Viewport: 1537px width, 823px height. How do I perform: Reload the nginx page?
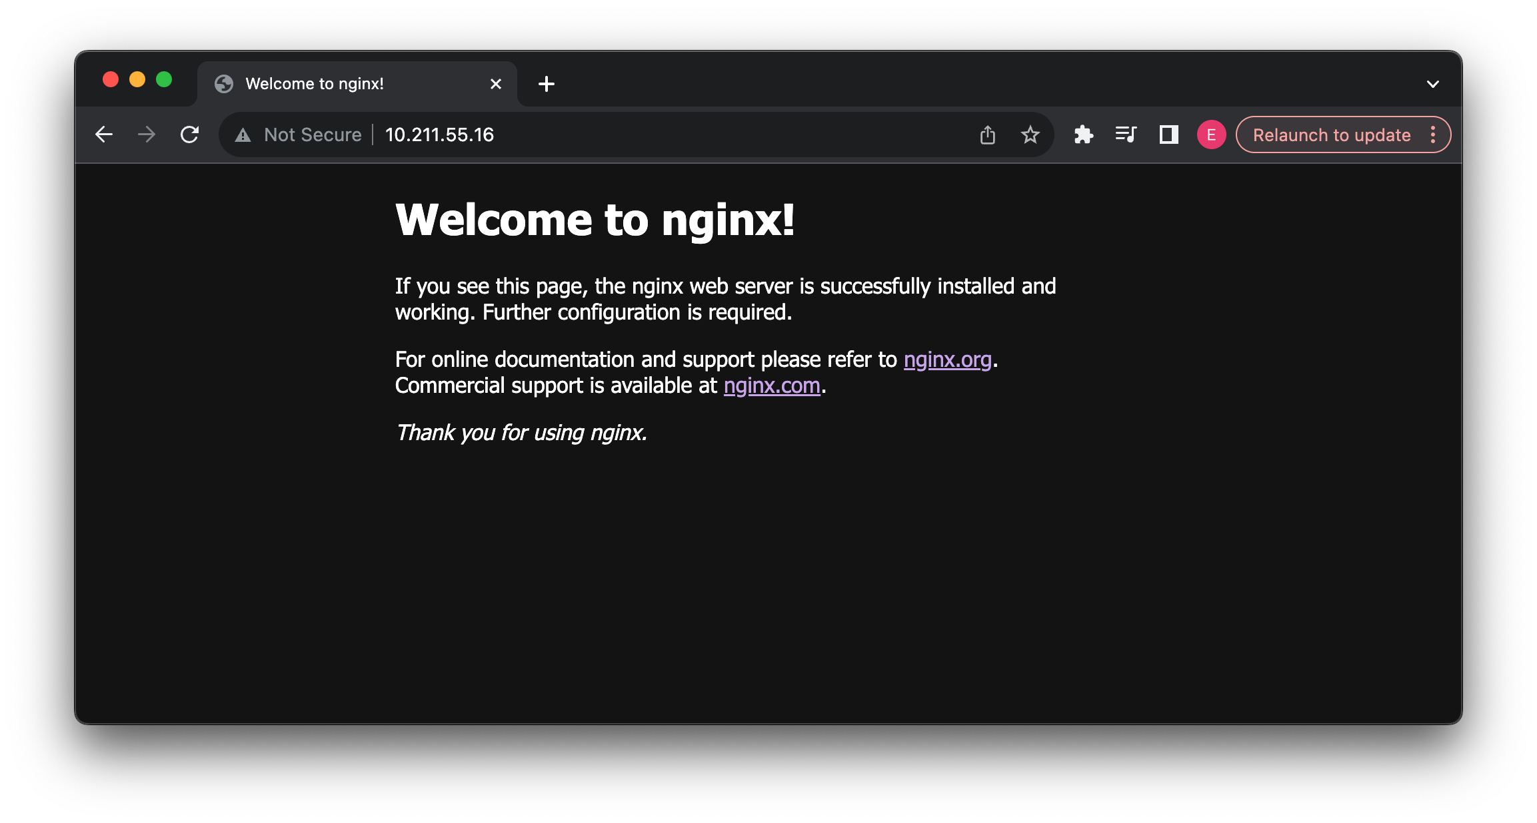pos(190,135)
